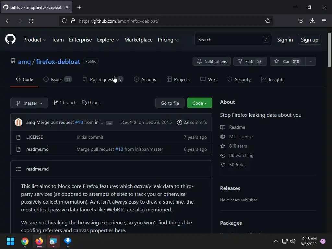Close the GitHub firefox-debloat tab
Screen dimensions: 332x249
coord(67,7)
